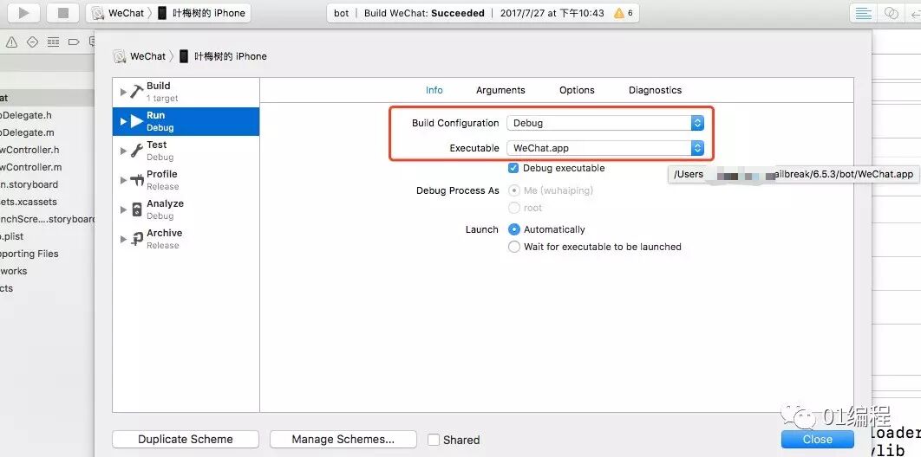Open the debug navigator icon
The height and width of the screenshot is (457, 921).
pos(53,42)
